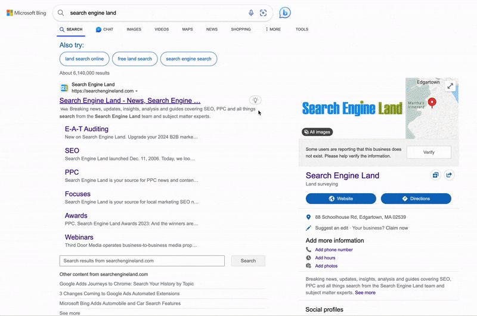477x316 pixels.
Task: Switch to the IMAGES tab
Action: point(134,29)
